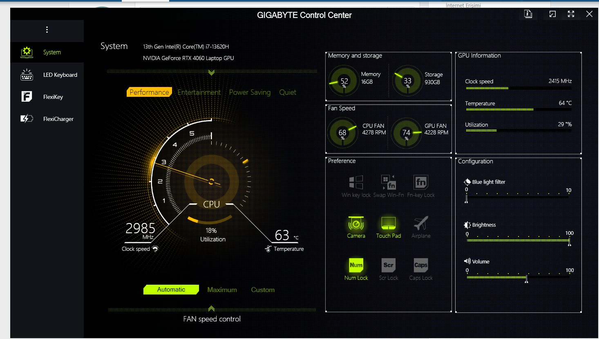Screen dimensions: 599x339
Task: Open the LED Keyboard page
Action: 47,75
